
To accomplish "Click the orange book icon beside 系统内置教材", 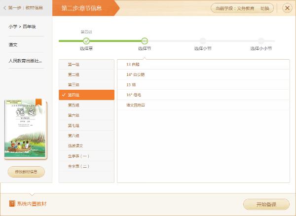I will coord(12,204).
